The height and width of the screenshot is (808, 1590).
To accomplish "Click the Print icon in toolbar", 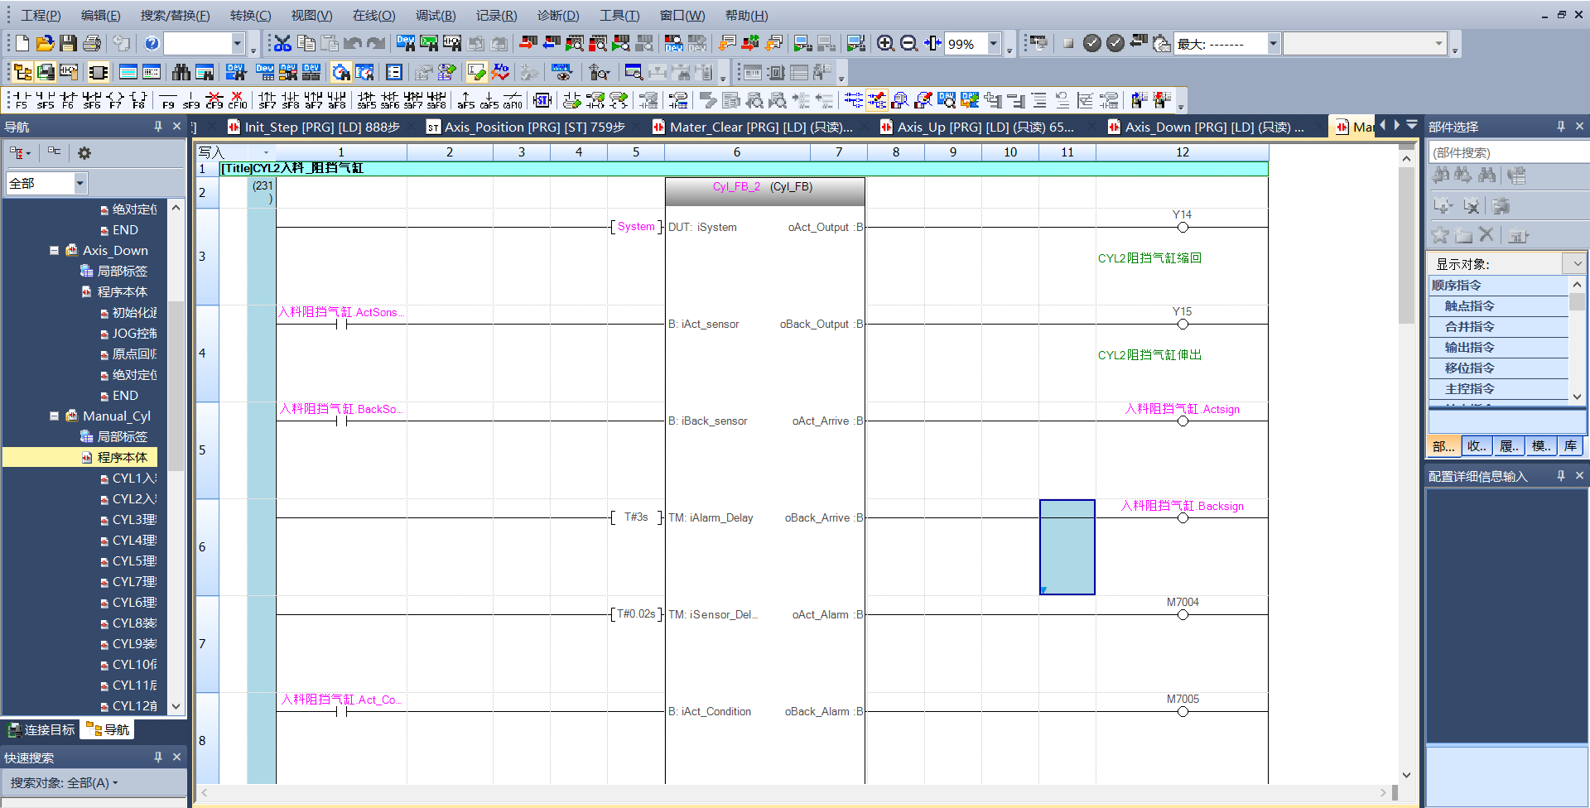I will pyautogui.click(x=92, y=44).
